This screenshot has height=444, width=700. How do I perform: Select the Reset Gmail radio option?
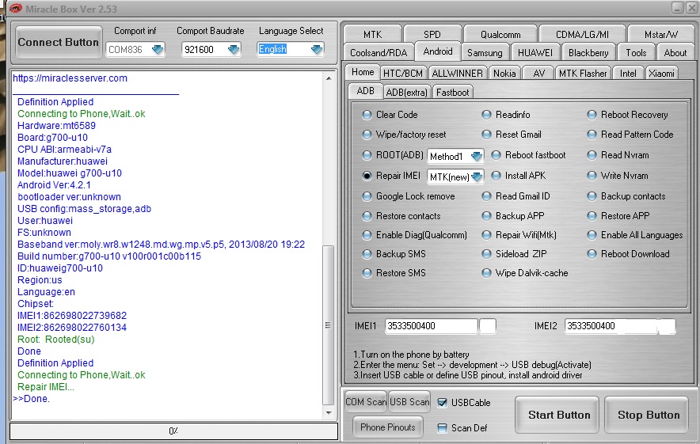click(486, 135)
